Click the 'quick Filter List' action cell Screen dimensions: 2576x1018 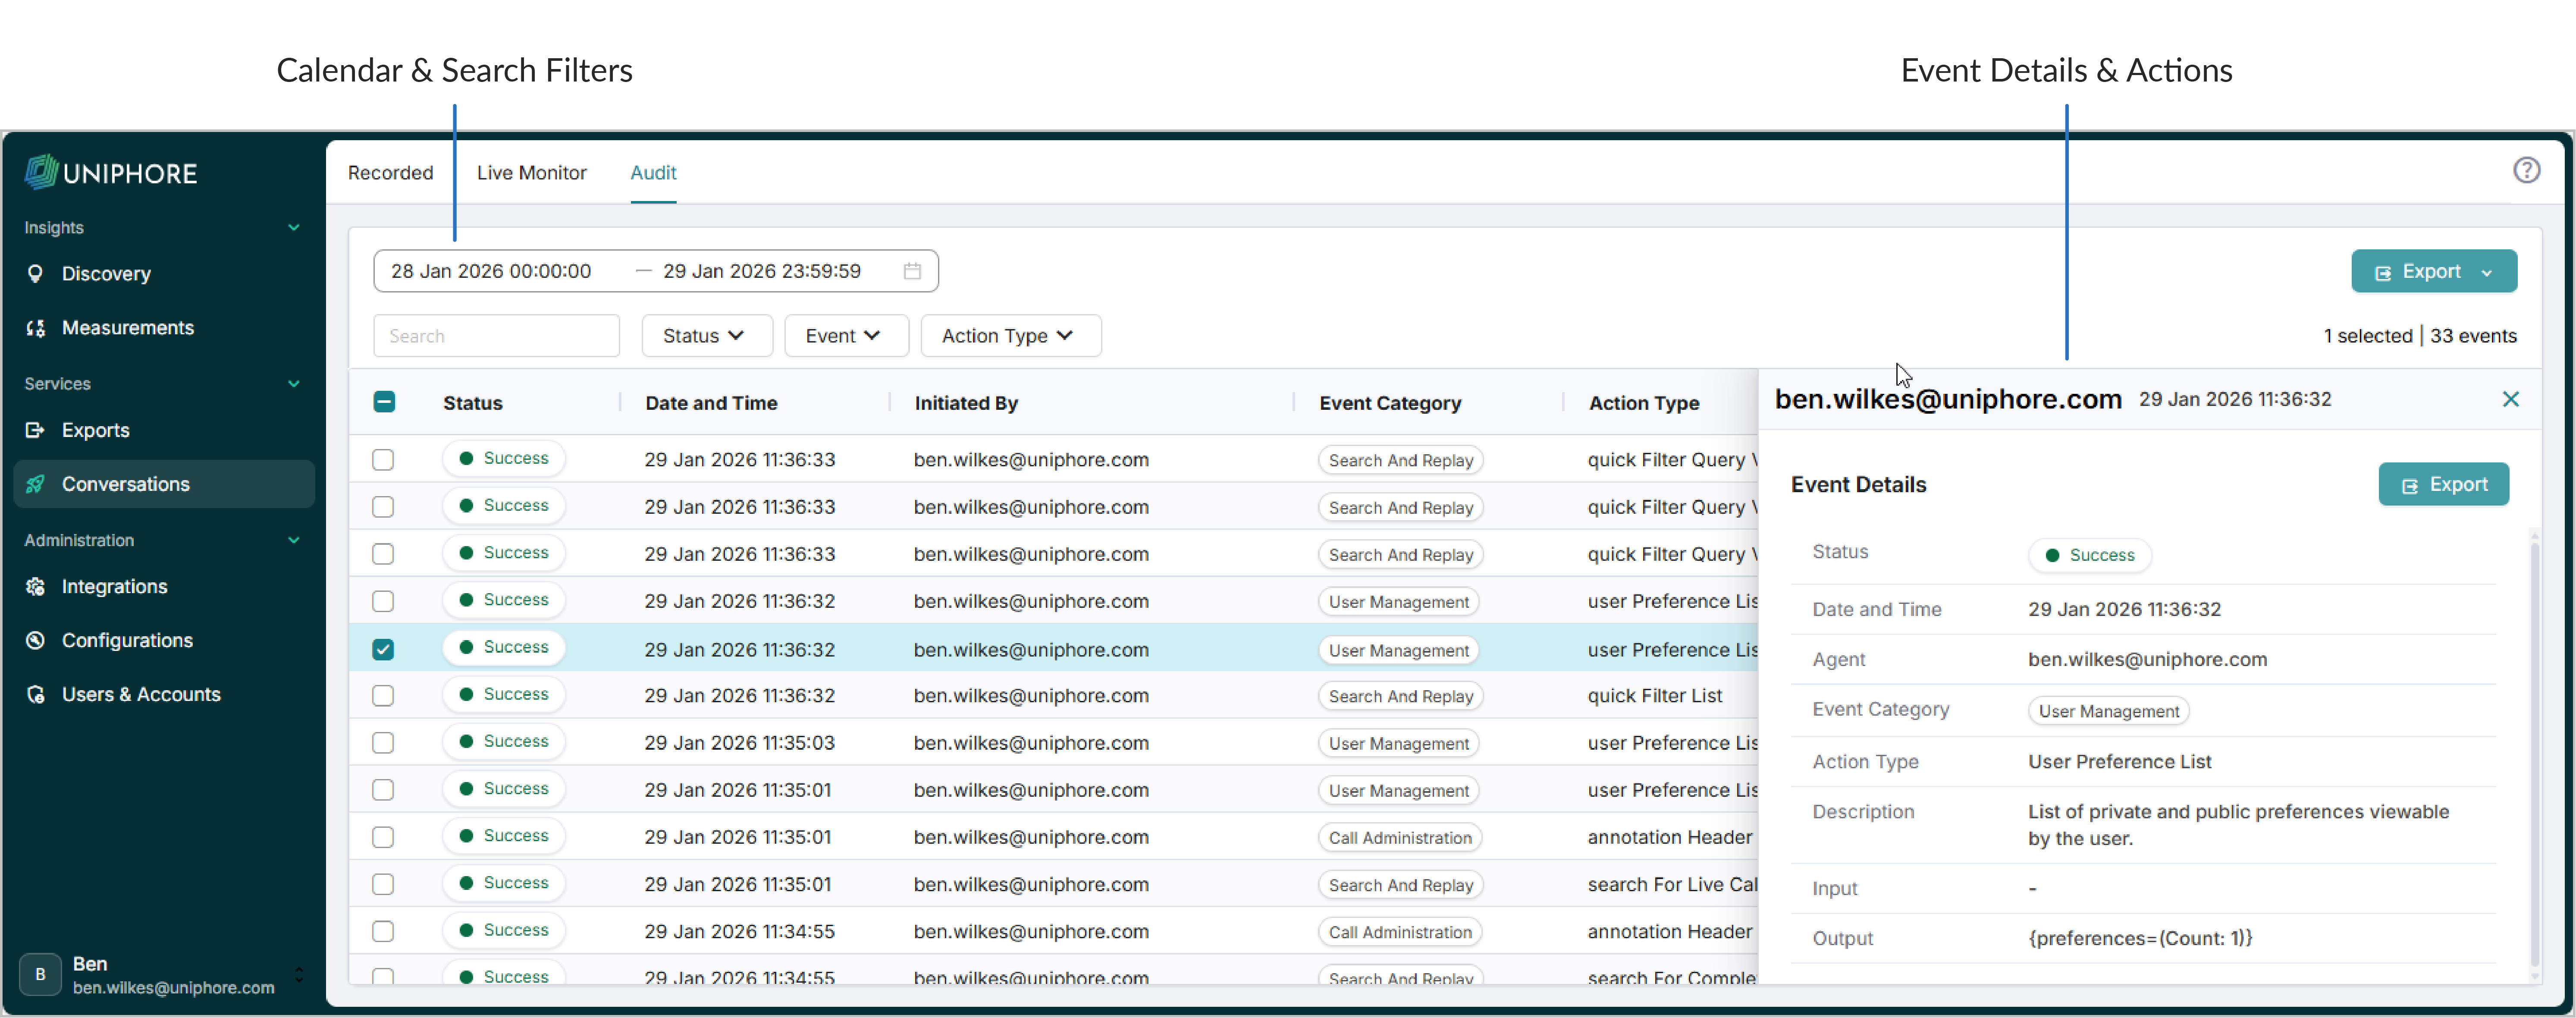1655,696
